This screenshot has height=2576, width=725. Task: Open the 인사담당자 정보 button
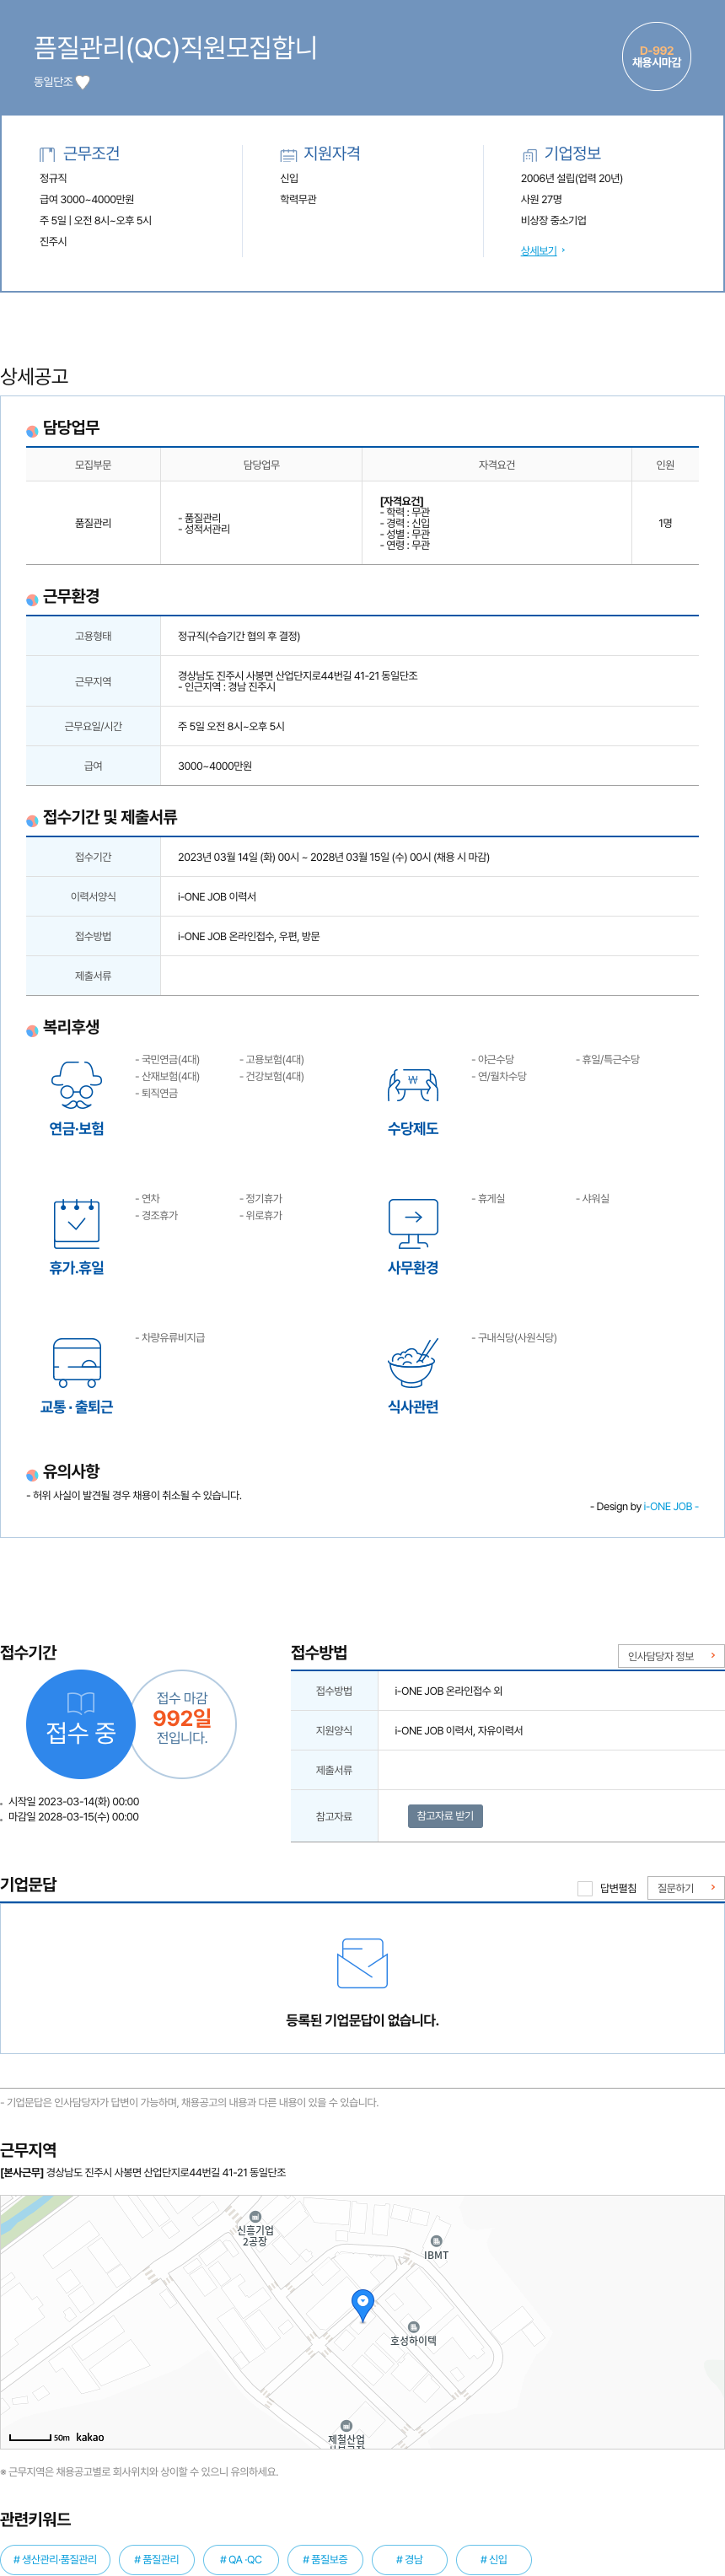pyautogui.click(x=671, y=1656)
